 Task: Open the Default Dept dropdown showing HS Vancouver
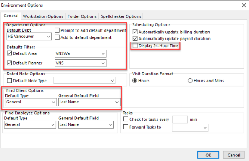29,37
